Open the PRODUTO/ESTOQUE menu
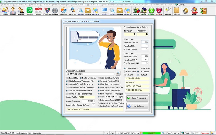 60,5
